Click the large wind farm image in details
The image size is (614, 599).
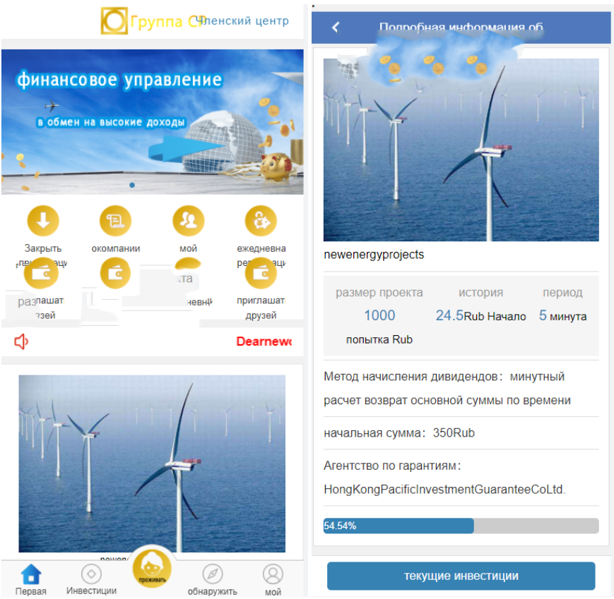point(461,150)
